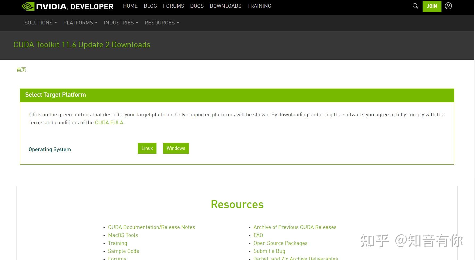
Task: Expand the RESOURCES dropdown
Action: pos(162,23)
